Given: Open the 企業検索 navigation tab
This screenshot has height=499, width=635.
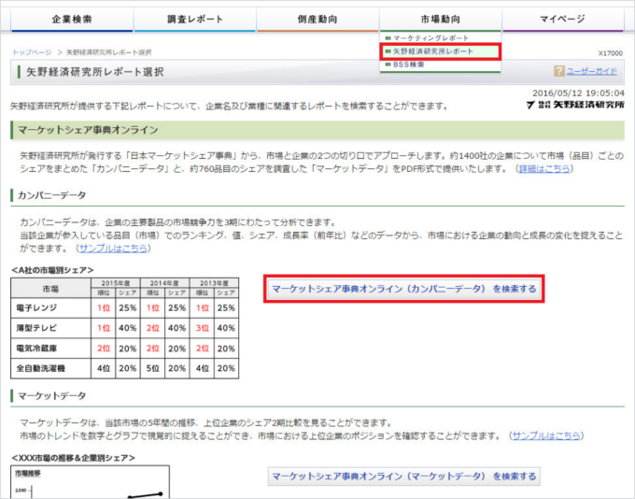Looking at the screenshot, I should click(72, 19).
